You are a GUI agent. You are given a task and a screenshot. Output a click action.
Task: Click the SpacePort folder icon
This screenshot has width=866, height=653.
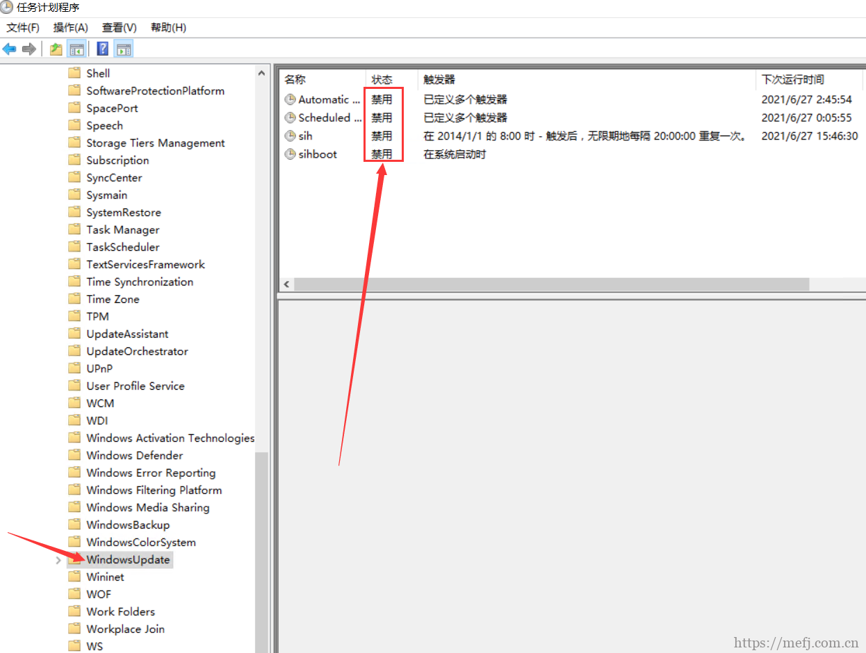[74, 108]
